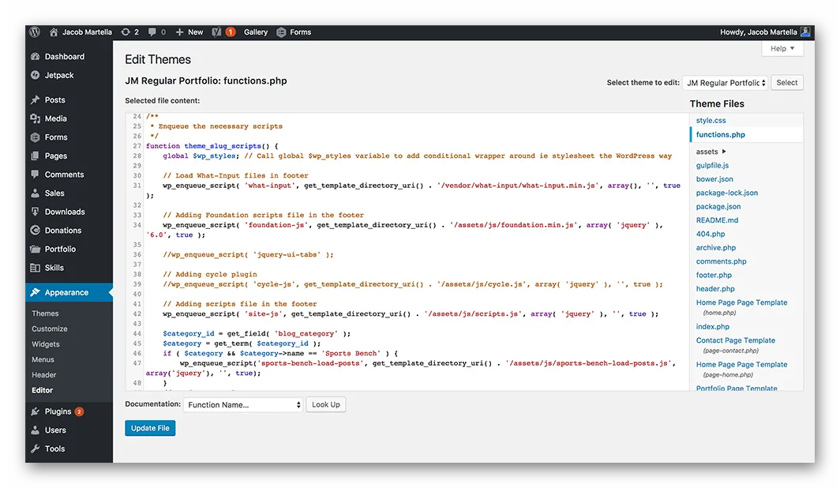The height and width of the screenshot is (488, 840).
Task: Open style.css in Theme Files
Action: (711, 121)
